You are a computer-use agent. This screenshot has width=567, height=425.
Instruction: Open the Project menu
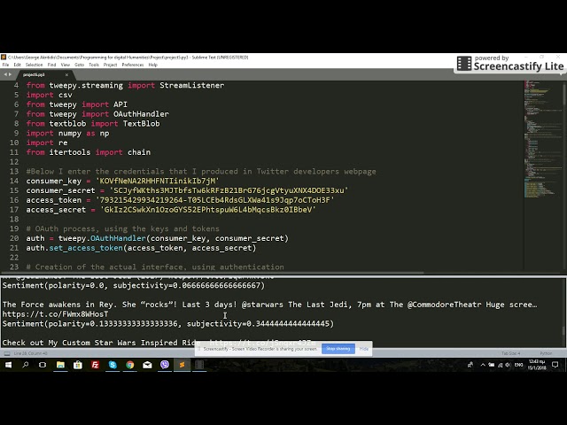[110, 65]
